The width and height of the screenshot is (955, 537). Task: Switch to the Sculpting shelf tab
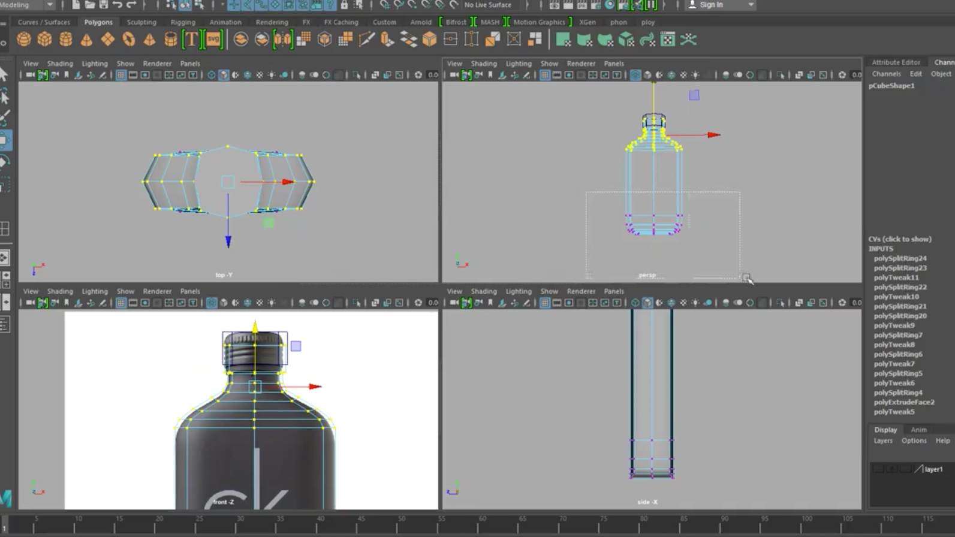pos(141,22)
